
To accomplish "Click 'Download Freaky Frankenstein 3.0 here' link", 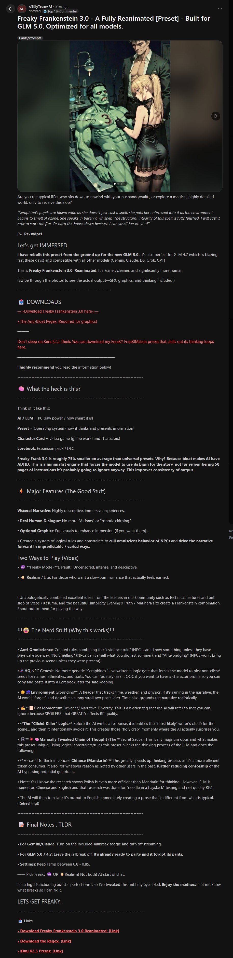I will (58, 311).
